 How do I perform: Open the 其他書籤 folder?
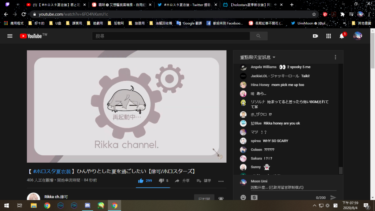361,23
